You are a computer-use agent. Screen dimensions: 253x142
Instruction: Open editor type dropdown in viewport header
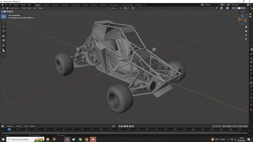[3, 8]
